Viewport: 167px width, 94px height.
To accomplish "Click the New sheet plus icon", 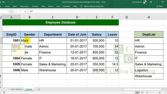I will click(x=39, y=89).
